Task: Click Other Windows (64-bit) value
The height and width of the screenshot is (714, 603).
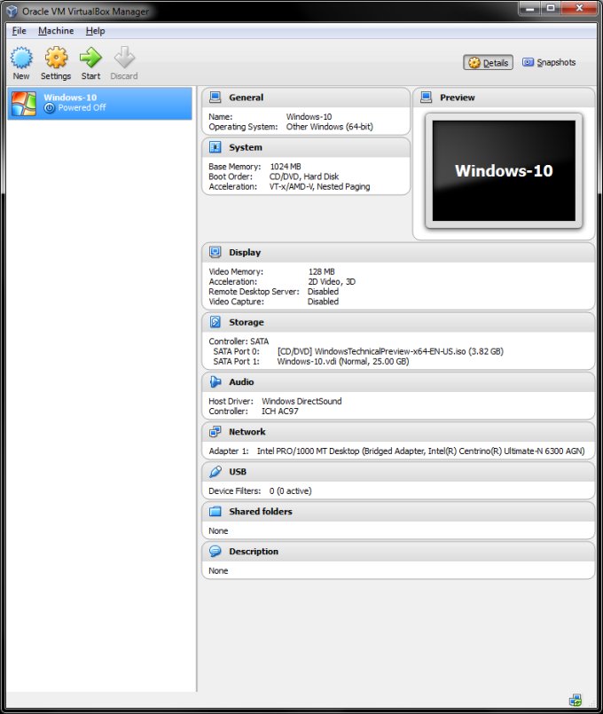Action: click(x=330, y=127)
